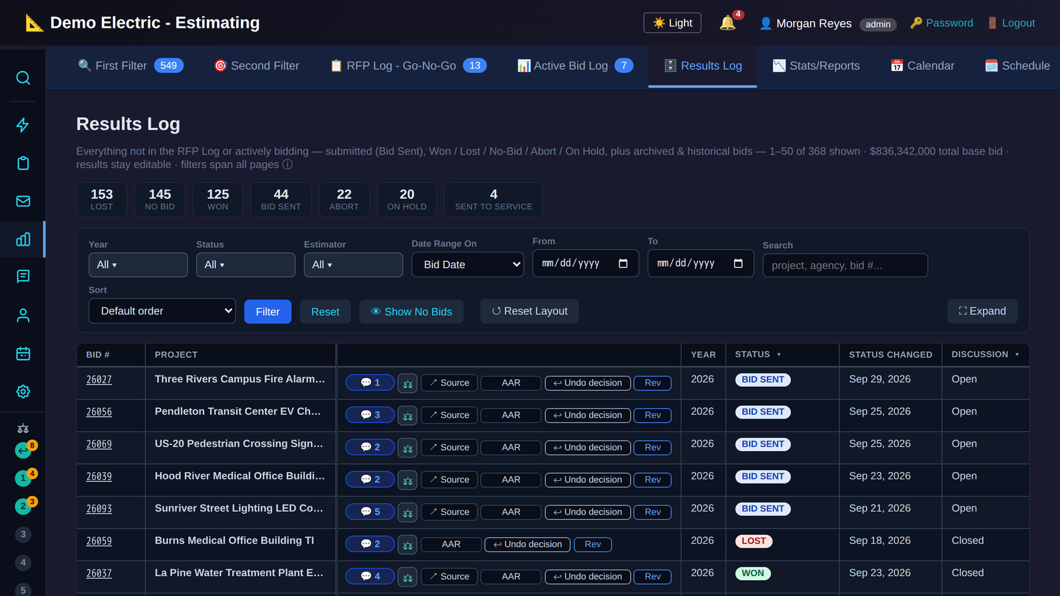Viewport: 1060px width, 596px height.
Task: Switch to the Active Bid Log tab
Action: tap(574, 66)
